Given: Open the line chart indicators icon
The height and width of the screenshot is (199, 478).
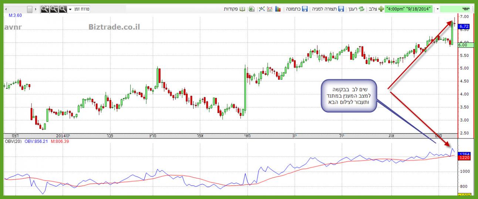Looking at the screenshot, I should [270, 9].
